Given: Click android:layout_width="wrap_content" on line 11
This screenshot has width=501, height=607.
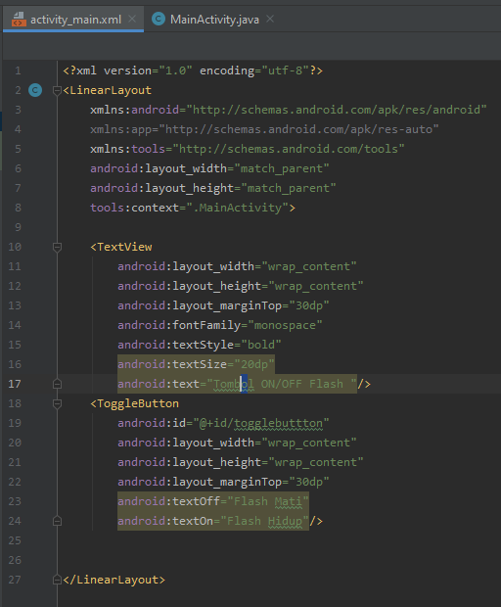Looking at the screenshot, I should coord(237,266).
